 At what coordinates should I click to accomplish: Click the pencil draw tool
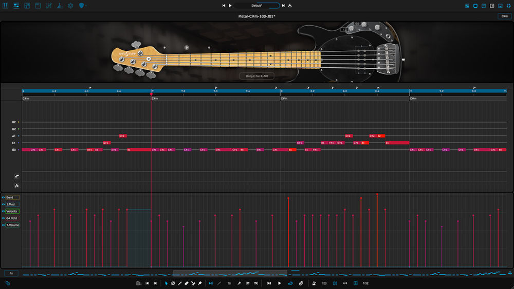[x=179, y=283]
